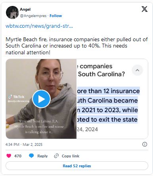Open Angel's profile avatar
Image resolution: width=153 pixels, height=176 pixels.
point(12,12)
